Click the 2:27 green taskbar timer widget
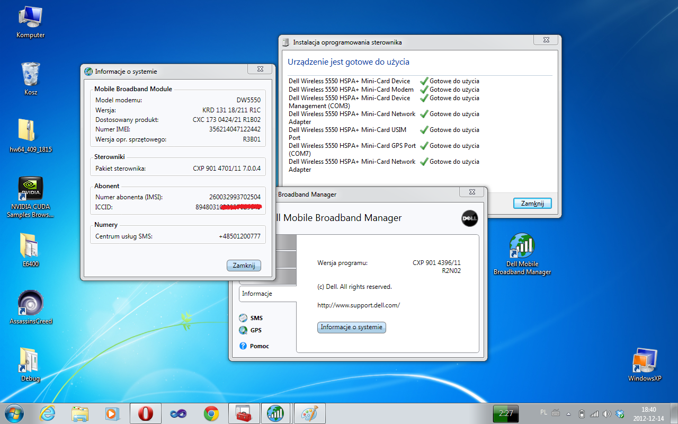678x424 pixels. pos(506,413)
